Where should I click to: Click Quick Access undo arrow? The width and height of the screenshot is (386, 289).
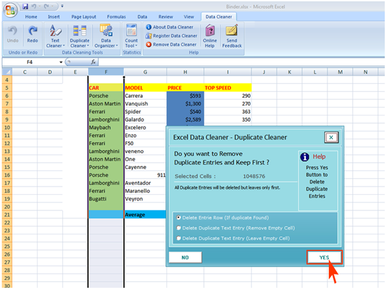point(34,6)
